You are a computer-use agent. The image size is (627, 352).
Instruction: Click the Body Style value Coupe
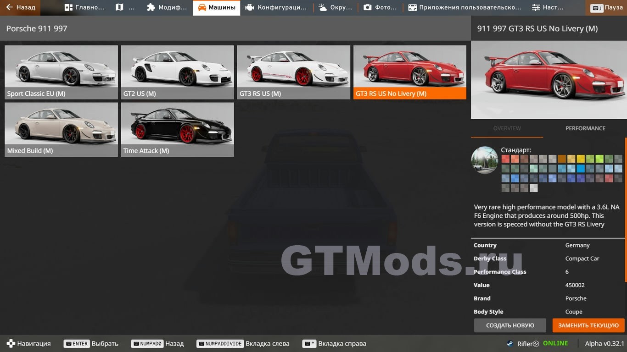tap(574, 312)
